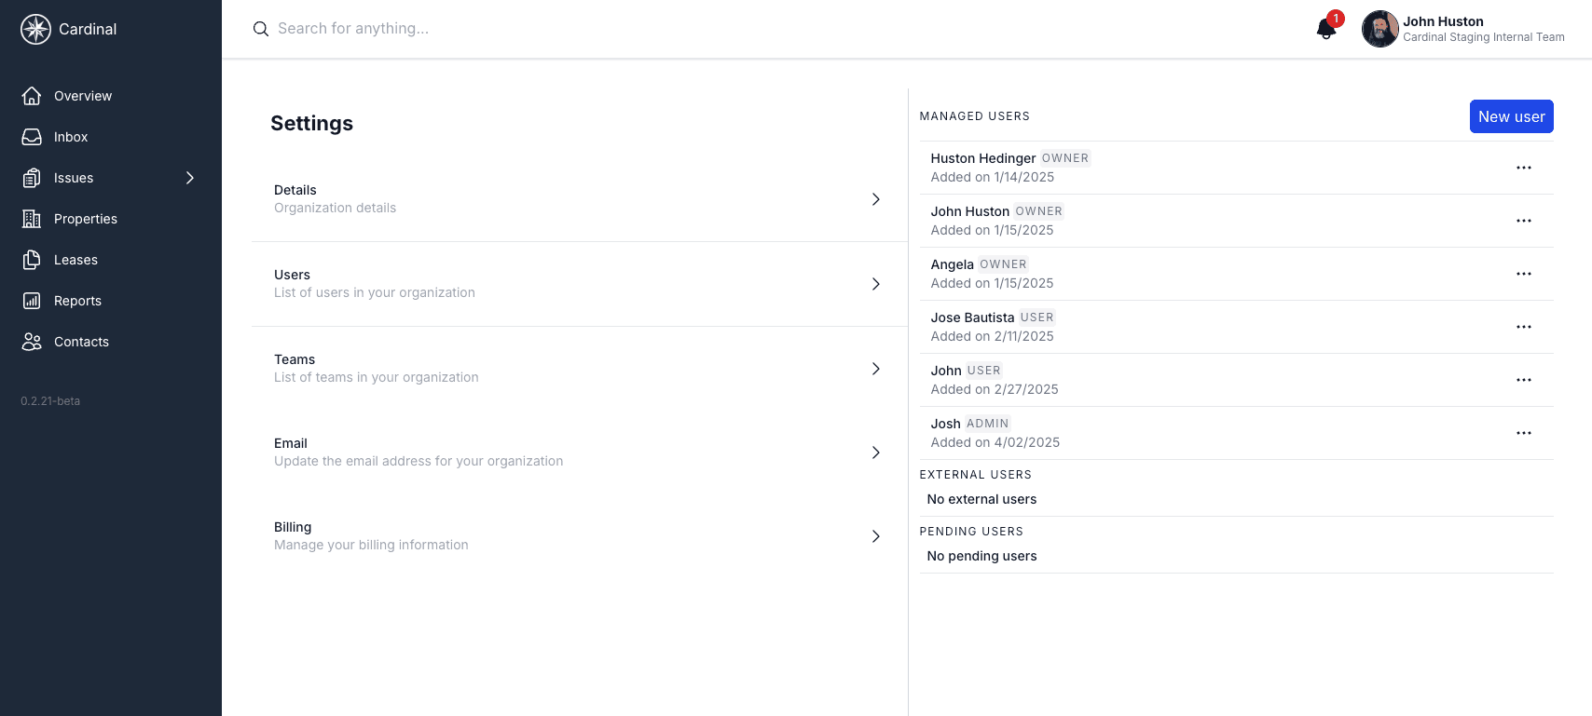Select the Reports icon
This screenshot has width=1592, height=716.
click(x=32, y=300)
